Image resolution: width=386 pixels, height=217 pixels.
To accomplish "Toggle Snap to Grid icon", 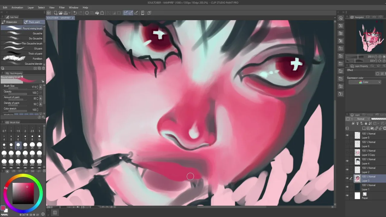I will pyautogui.click(x=136, y=13).
